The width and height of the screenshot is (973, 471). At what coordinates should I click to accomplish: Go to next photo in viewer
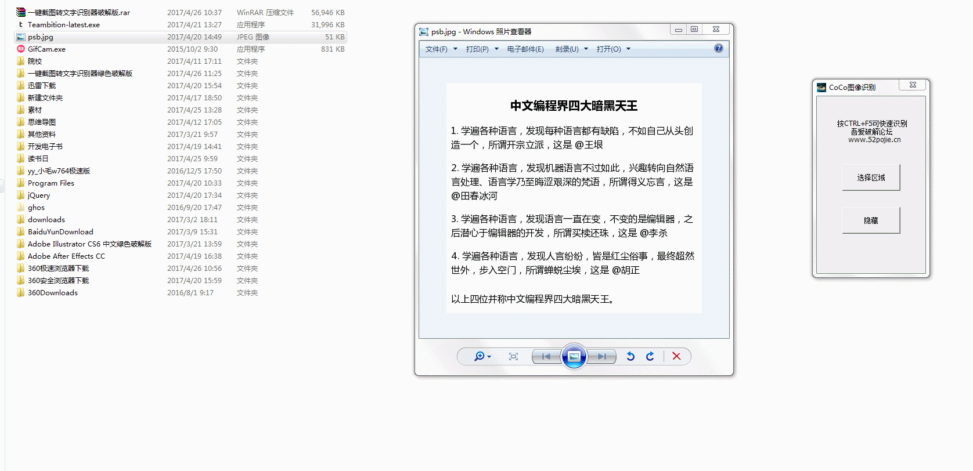click(602, 356)
